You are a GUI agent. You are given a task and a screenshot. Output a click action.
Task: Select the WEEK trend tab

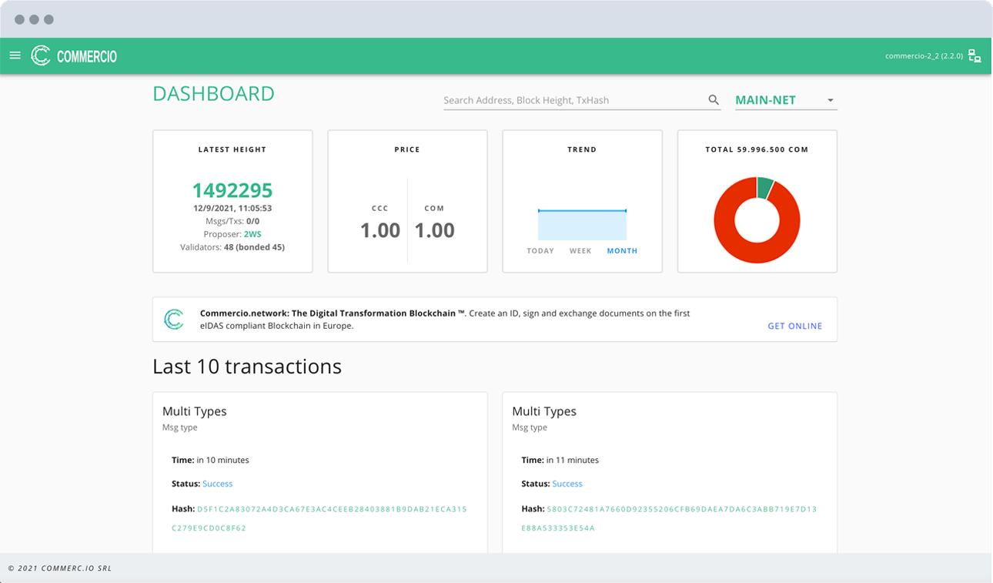580,251
